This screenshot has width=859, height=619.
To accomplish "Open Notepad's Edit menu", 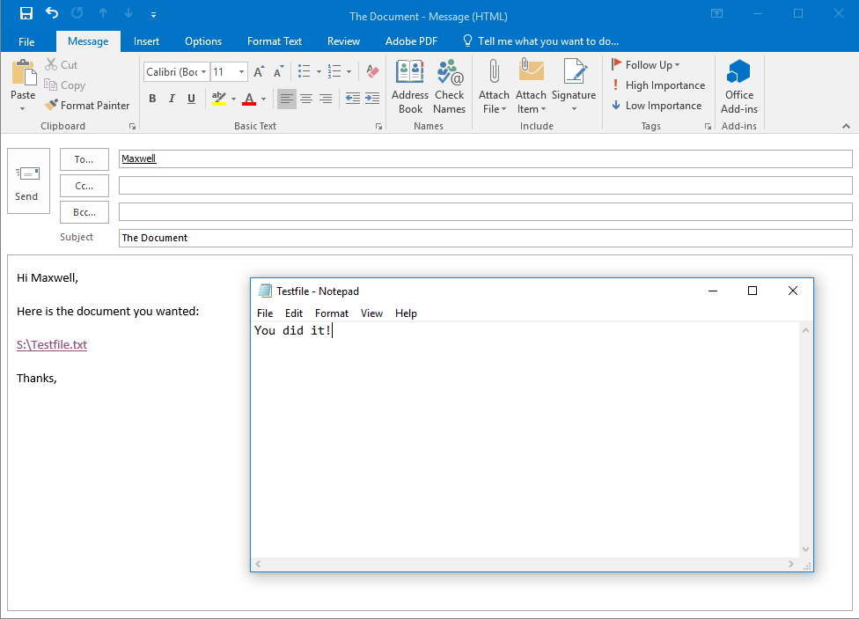I will click(x=294, y=313).
